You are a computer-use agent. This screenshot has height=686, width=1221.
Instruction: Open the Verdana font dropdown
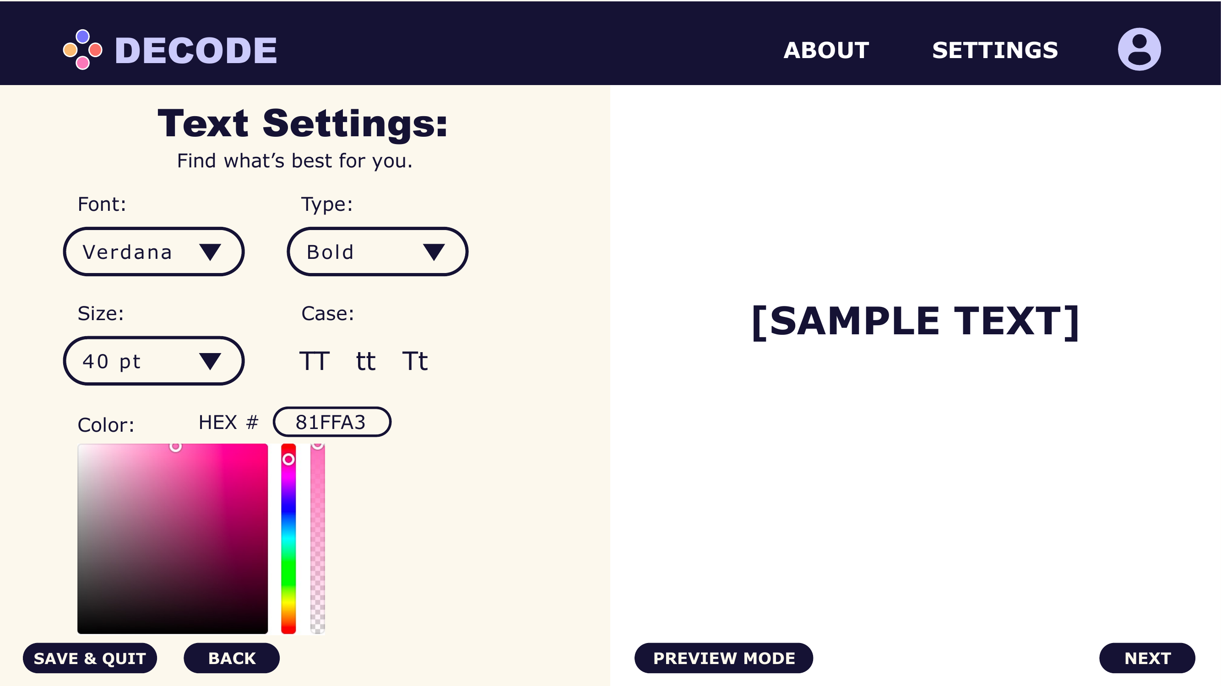pyautogui.click(x=153, y=252)
